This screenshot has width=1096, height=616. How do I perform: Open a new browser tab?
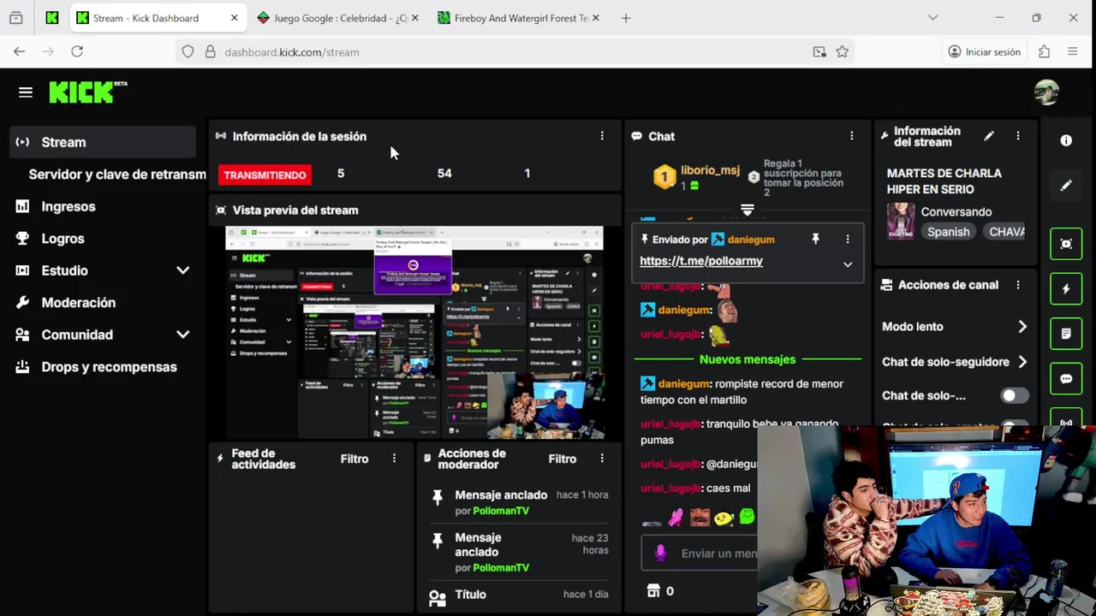(x=626, y=18)
